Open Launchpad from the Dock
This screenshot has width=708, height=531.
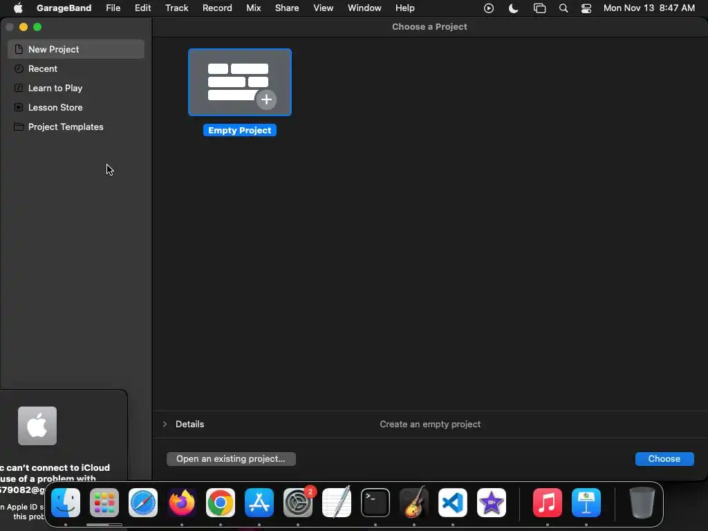(104, 503)
